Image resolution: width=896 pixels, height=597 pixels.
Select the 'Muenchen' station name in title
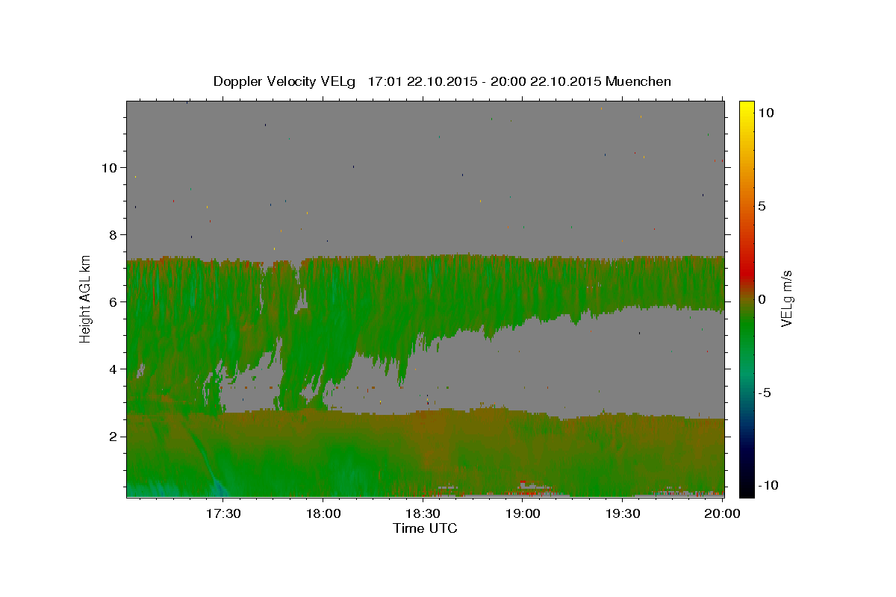click(638, 81)
